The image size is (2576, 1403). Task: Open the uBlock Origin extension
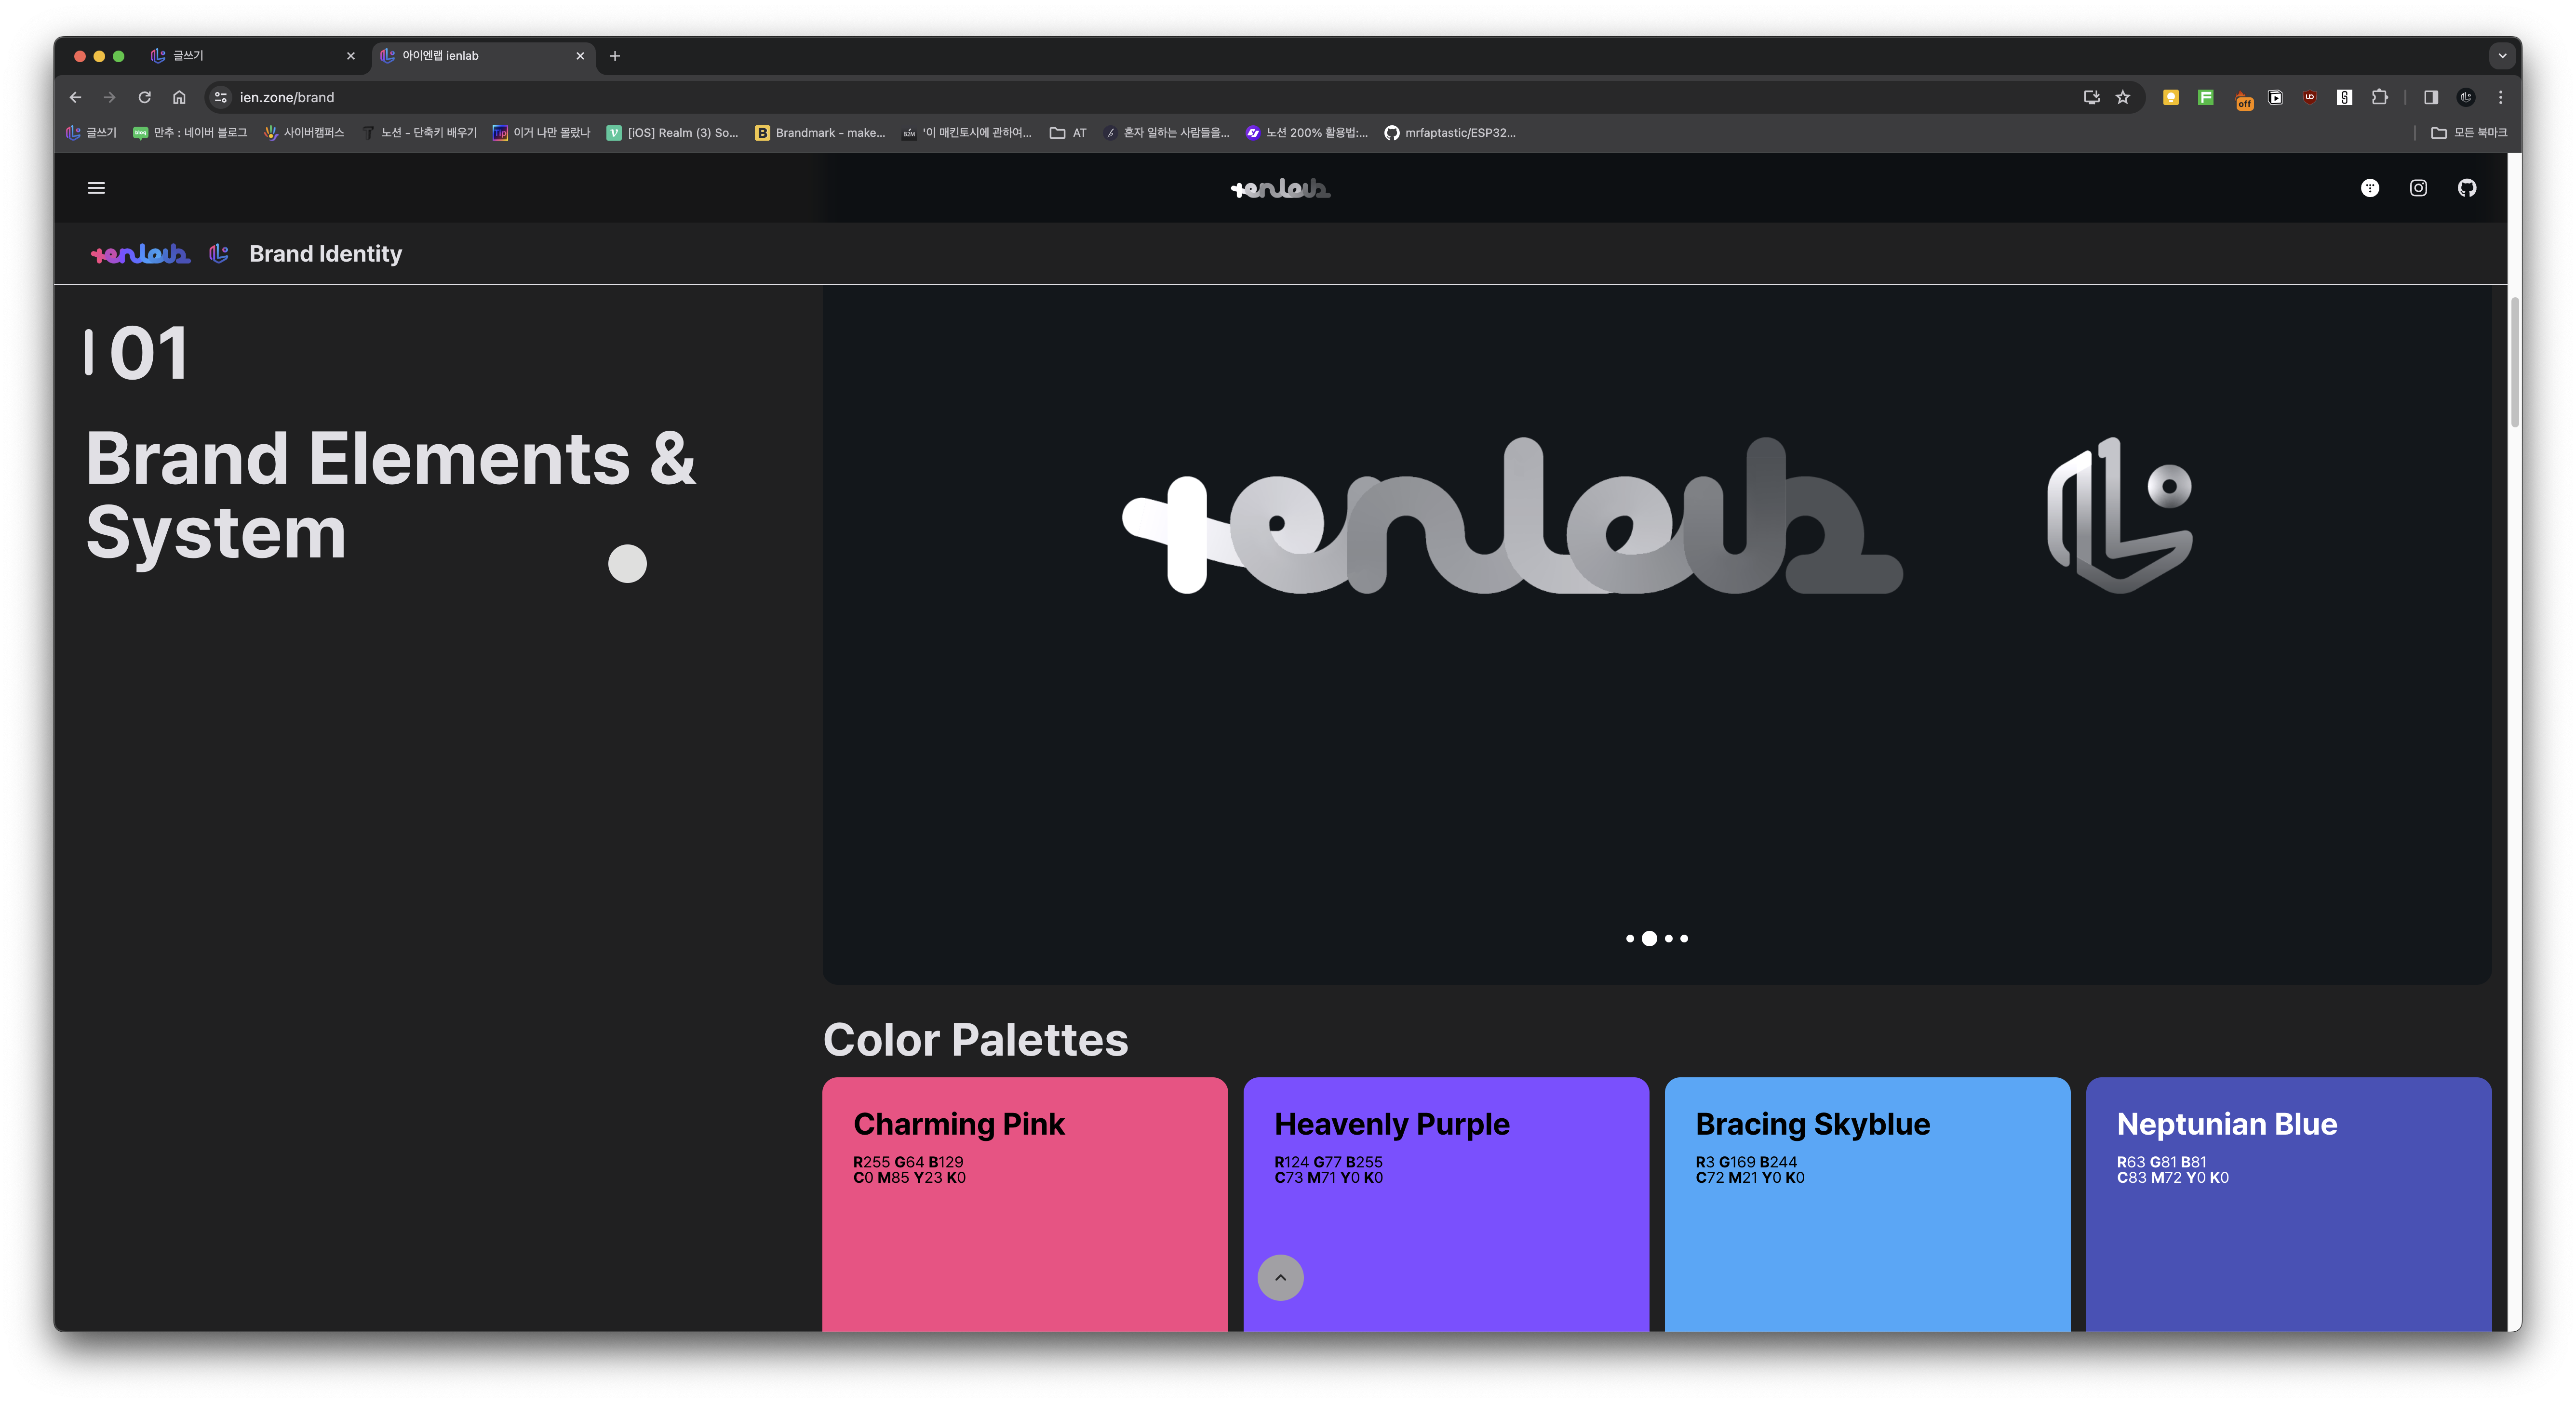[2310, 97]
